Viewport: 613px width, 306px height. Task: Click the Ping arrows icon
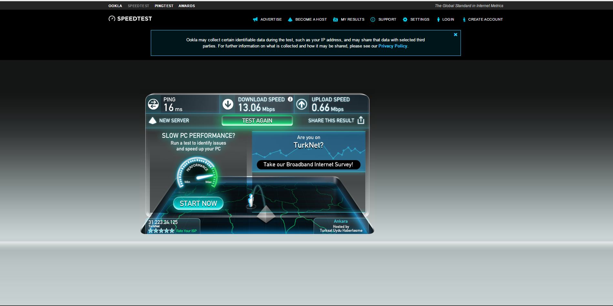(153, 104)
